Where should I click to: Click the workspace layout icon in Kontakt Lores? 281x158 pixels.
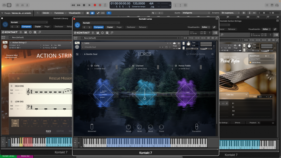click(x=107, y=33)
